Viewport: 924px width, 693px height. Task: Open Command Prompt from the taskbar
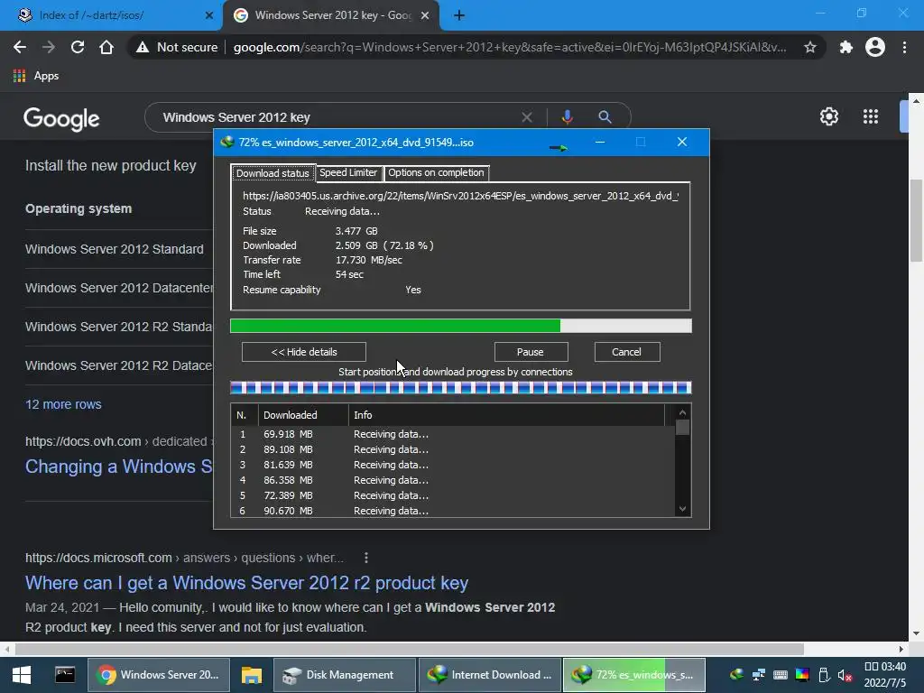click(65, 675)
